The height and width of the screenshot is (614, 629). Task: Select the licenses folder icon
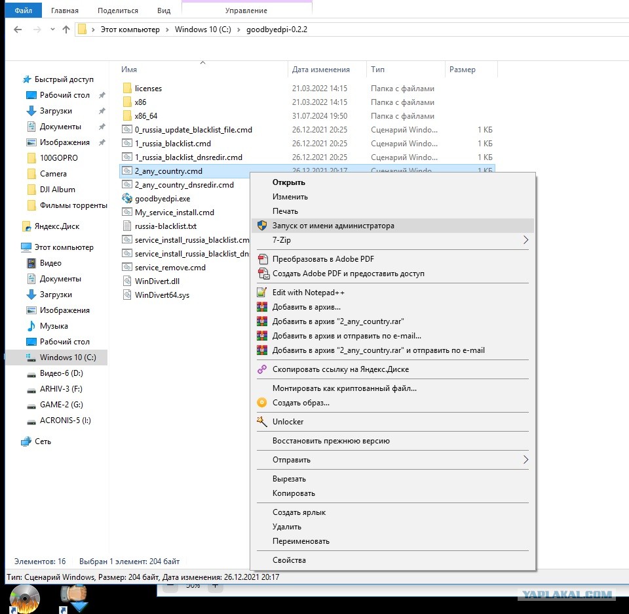click(127, 89)
